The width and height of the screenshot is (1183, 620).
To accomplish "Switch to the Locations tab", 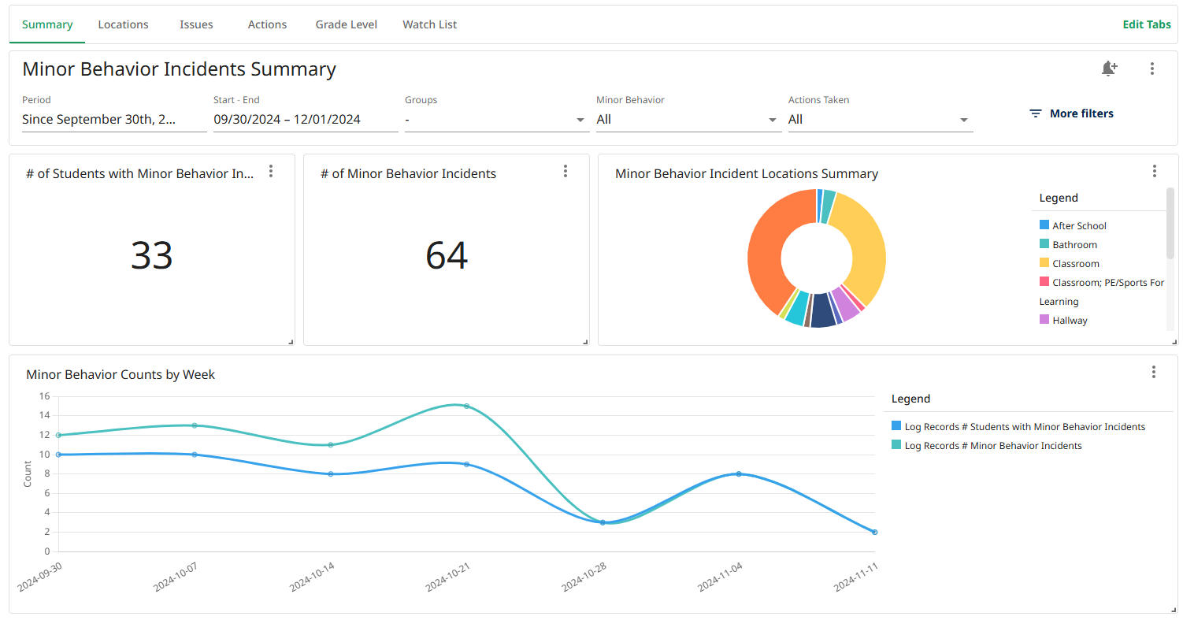I will [123, 24].
